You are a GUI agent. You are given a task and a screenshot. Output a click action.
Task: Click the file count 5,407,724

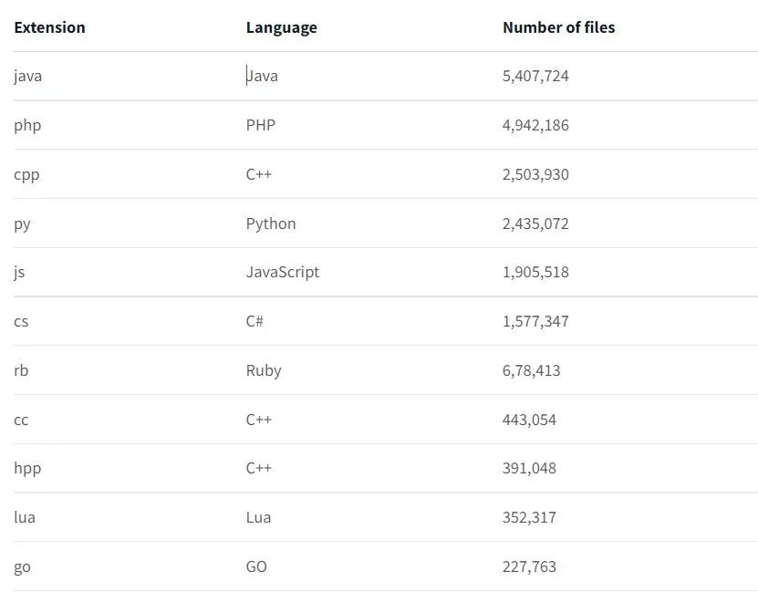click(535, 76)
